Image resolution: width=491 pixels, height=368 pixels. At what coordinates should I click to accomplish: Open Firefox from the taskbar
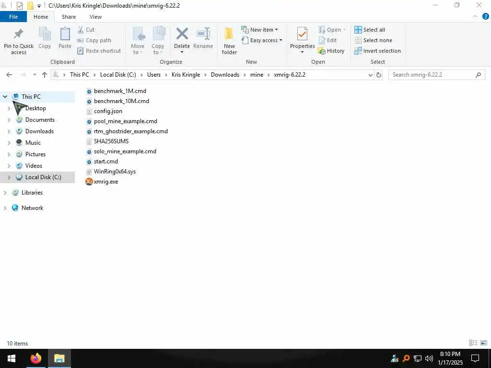point(35,358)
